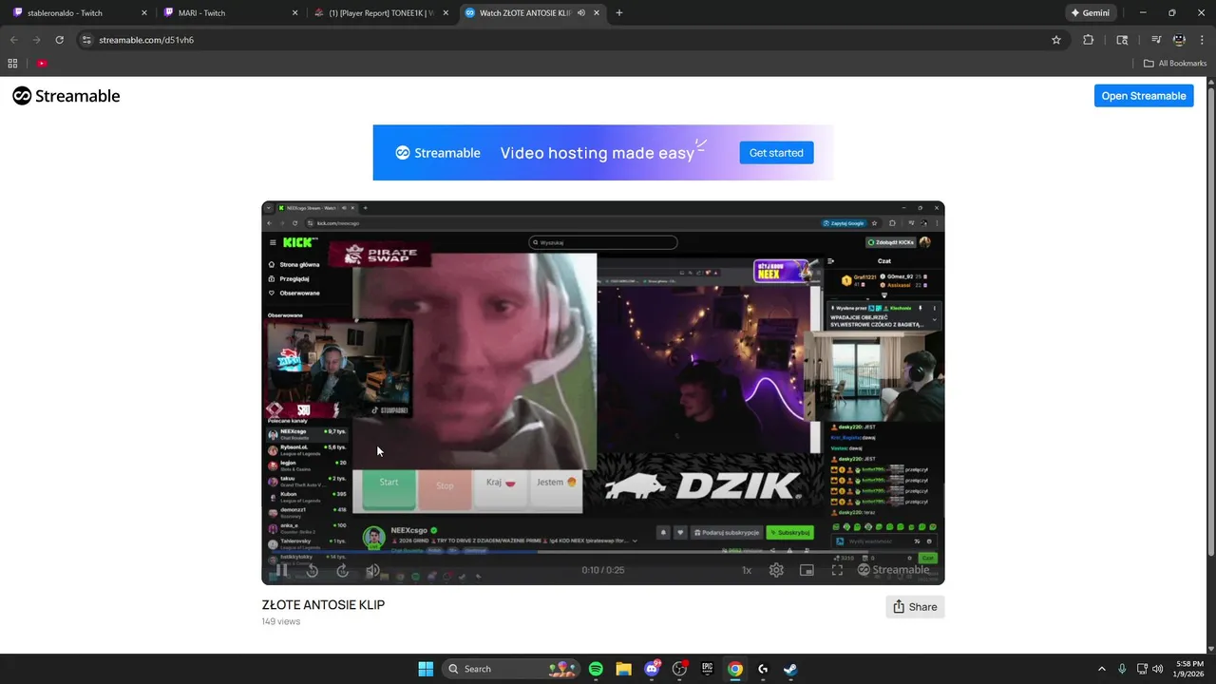Close the stableronaldo Twitch tab
Screen dimensions: 1216x684
144,13
